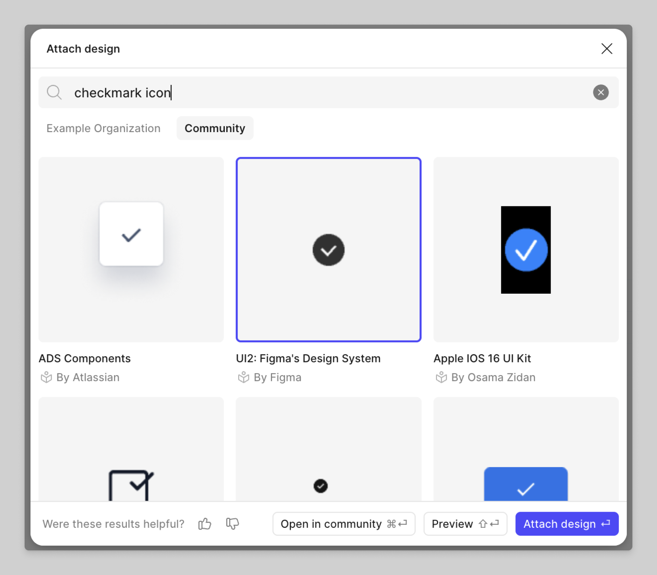Select the Apple IOS 16 UI Kit thumbnail
Screen dimensions: 657x575
coord(526,250)
